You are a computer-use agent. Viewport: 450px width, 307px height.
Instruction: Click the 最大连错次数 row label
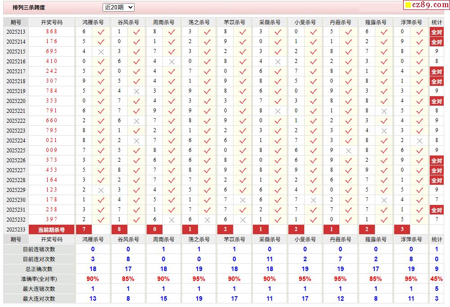(x=39, y=289)
